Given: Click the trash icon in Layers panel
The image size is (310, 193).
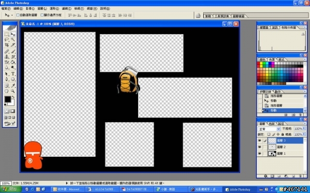Looking at the screenshot, I should coord(300,176).
